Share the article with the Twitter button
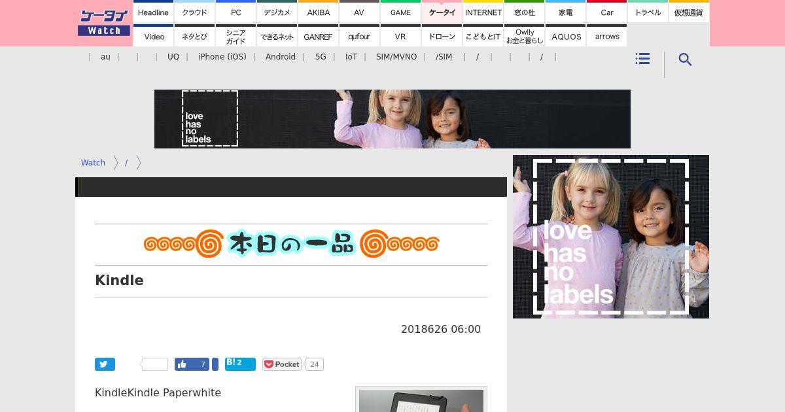The height and width of the screenshot is (412, 785). [x=105, y=364]
